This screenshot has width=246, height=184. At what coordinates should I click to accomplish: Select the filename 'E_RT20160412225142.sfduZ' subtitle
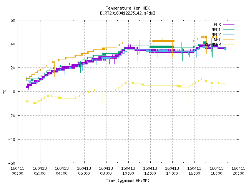coord(128,13)
